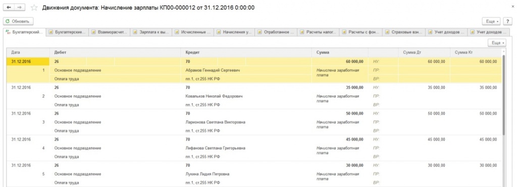
Task: Open the question mark help button
Action: pyautogui.click(x=507, y=21)
